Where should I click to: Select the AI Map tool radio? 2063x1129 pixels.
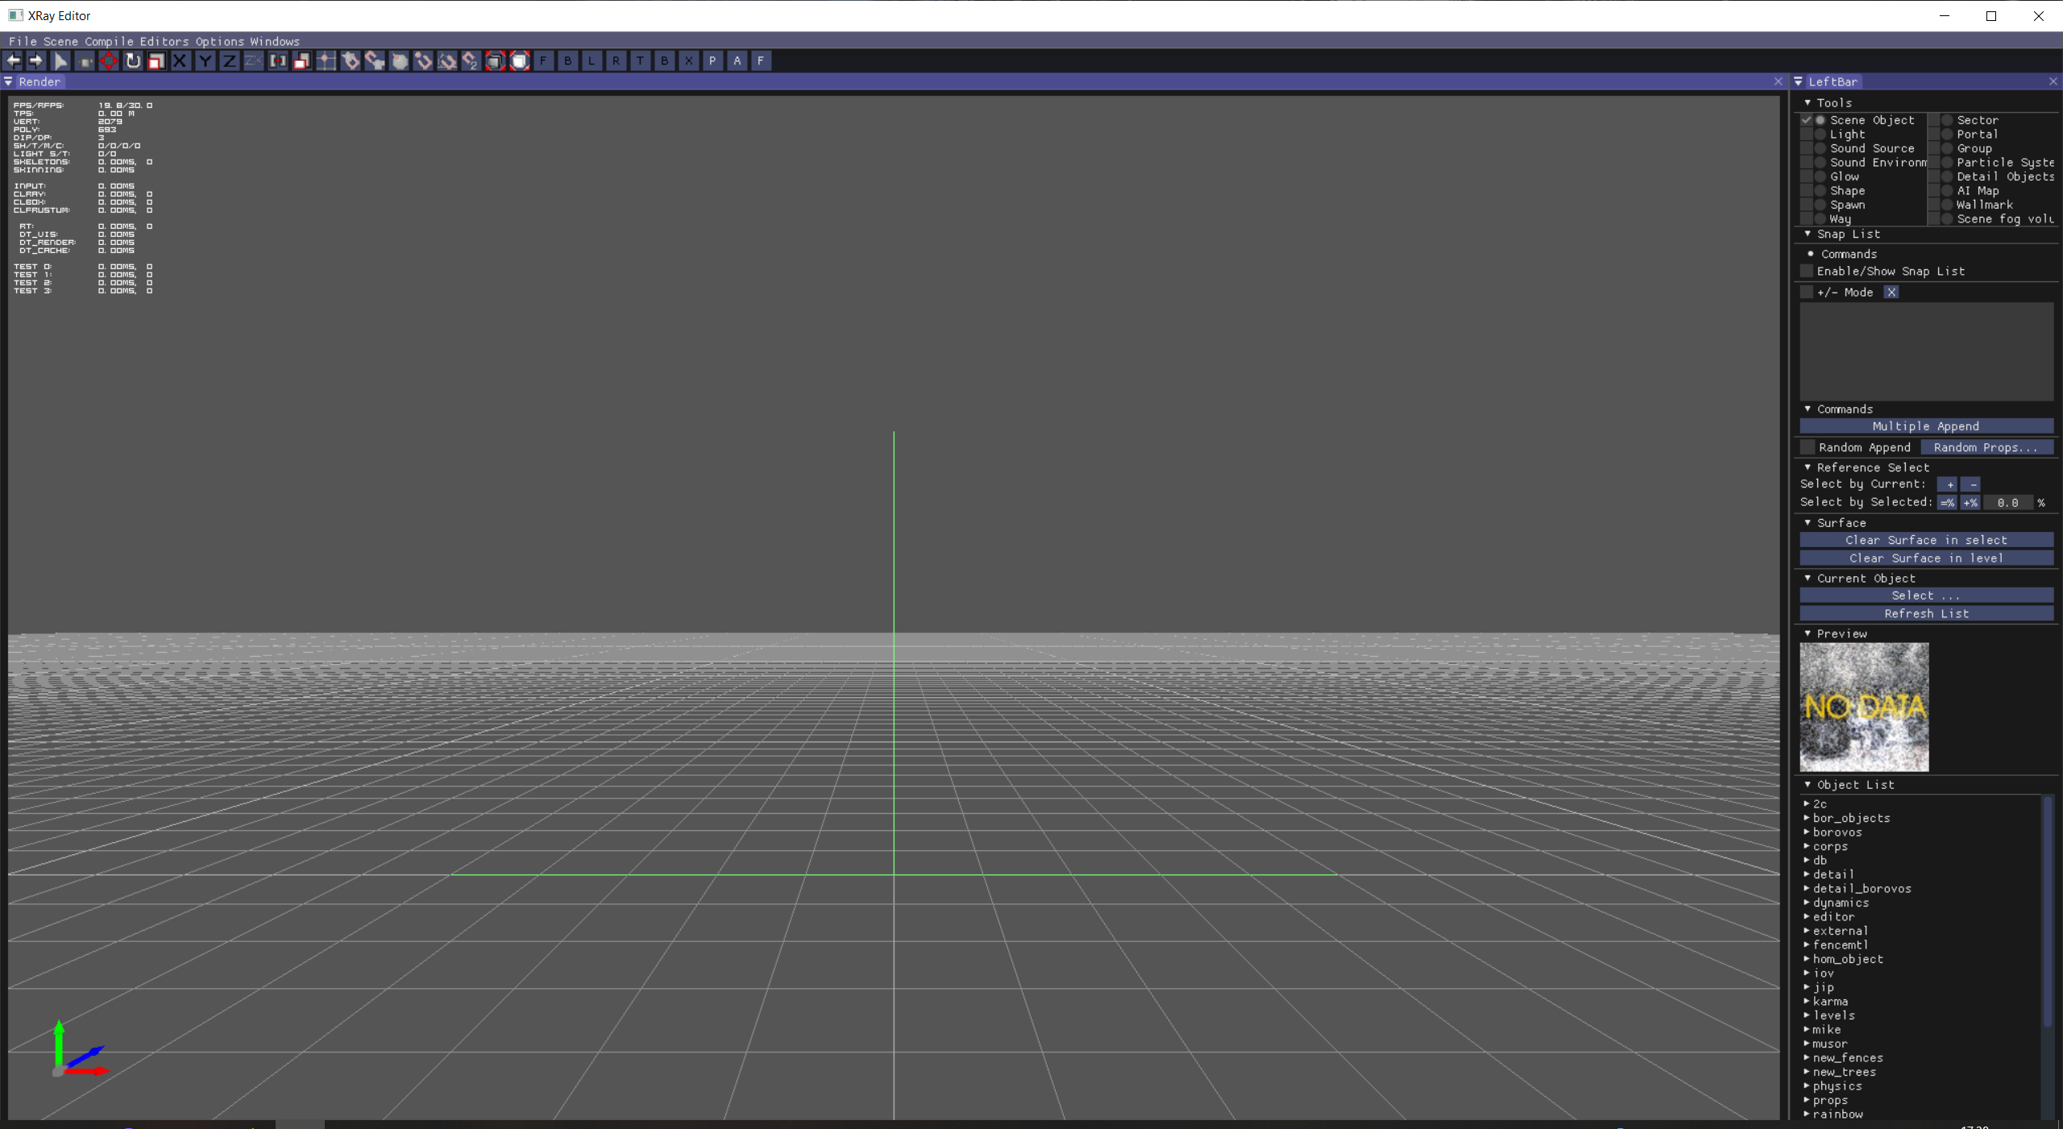(x=1947, y=191)
